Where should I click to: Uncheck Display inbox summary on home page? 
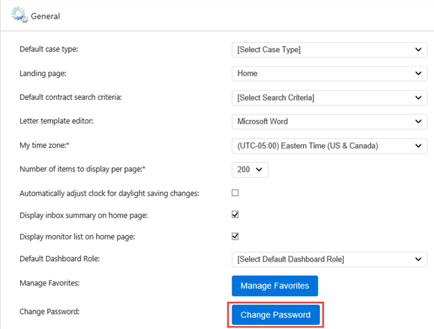click(x=235, y=214)
